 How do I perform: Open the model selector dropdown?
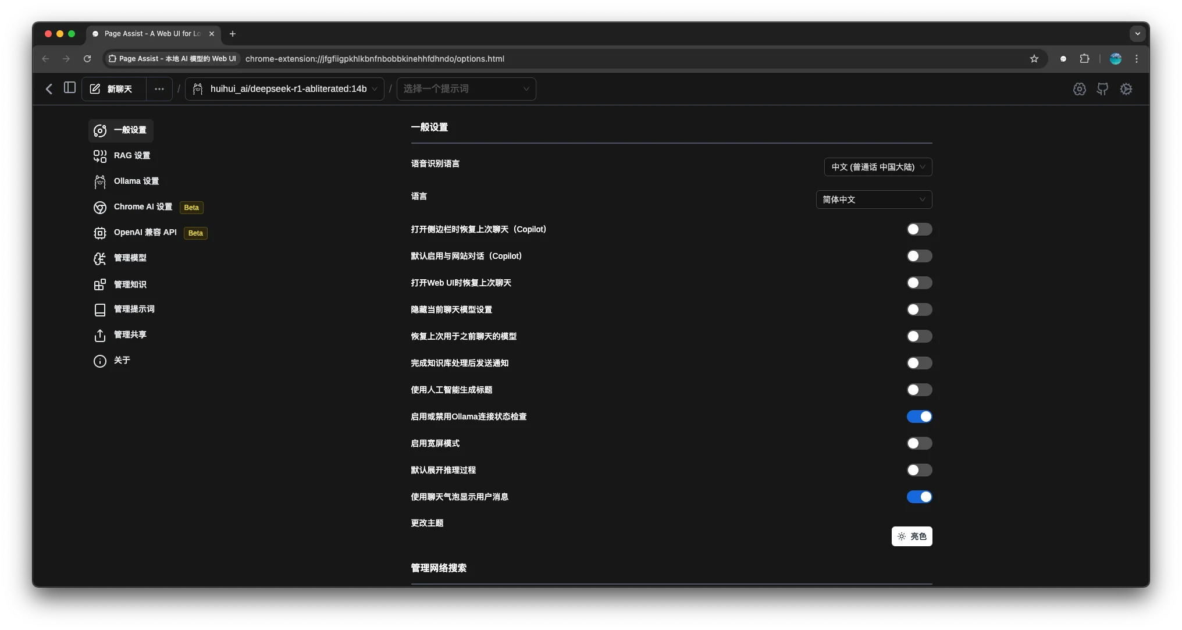pyautogui.click(x=285, y=89)
